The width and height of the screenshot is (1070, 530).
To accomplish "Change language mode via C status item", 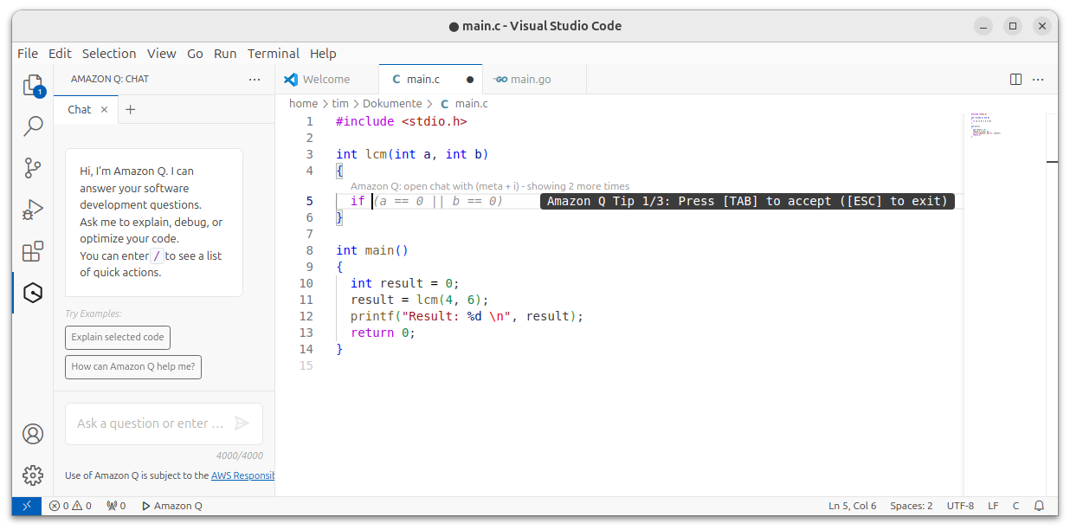I will click(x=1016, y=506).
